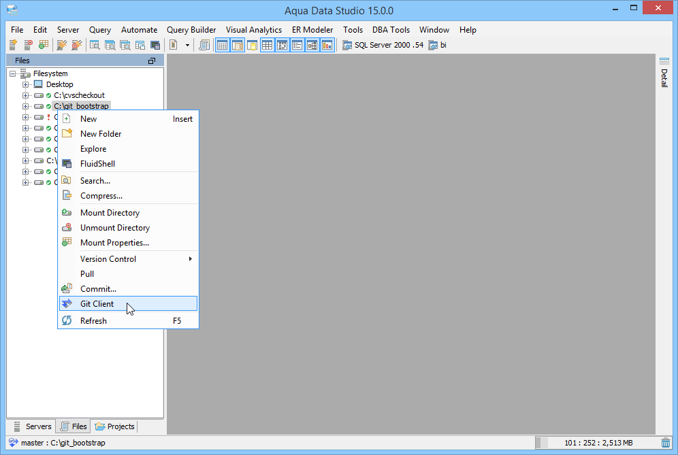Image resolution: width=678 pixels, height=455 pixels.
Task: Restore the Files panel using its header icon
Action: coord(152,61)
